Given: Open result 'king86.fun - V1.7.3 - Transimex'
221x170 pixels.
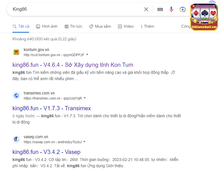Looking at the screenshot, I should click(52, 108).
